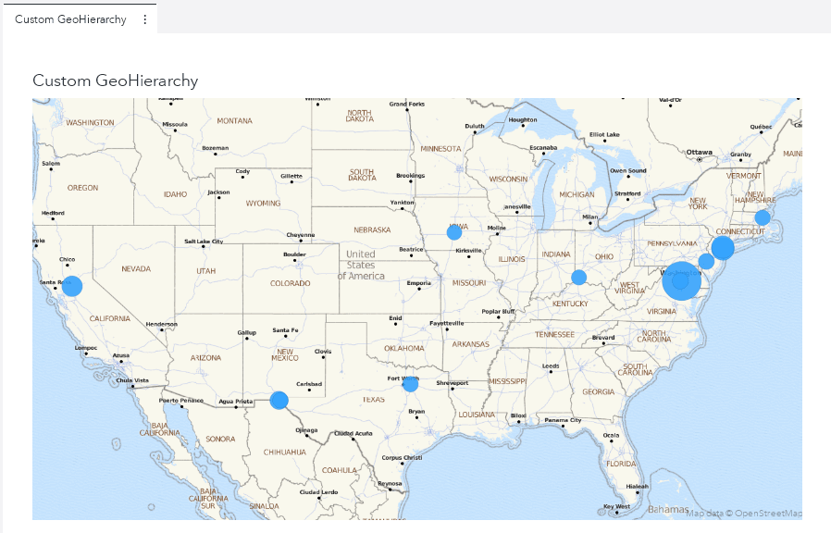Click empty map area over Nevada
The height and width of the screenshot is (533, 831).
click(134, 268)
